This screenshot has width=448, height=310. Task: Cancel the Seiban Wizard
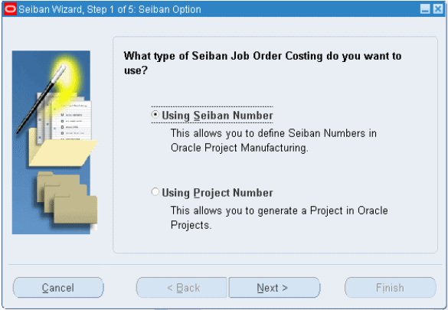click(x=58, y=288)
